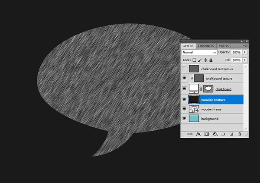Click the link layers icon

click(190, 134)
